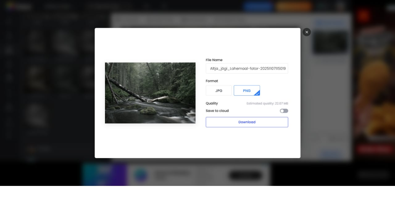395x222 pixels.
Task: Click the Download button in the dialog
Action: (247, 122)
